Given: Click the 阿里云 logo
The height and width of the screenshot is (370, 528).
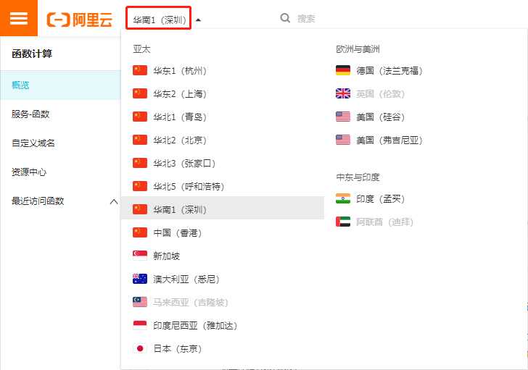Looking at the screenshot, I should coord(80,20).
